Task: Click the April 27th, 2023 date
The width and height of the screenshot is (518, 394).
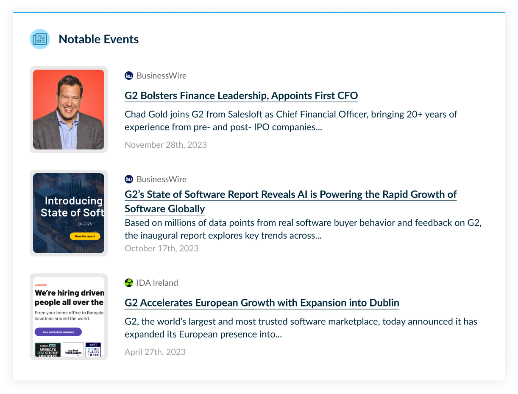Action: (x=155, y=352)
